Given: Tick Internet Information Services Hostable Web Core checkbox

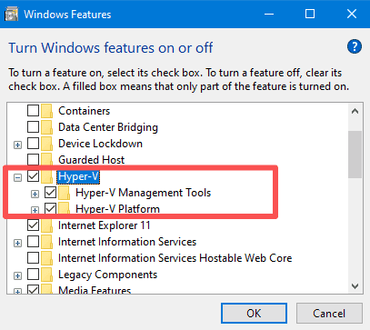Looking at the screenshot, I should click(x=33, y=258).
